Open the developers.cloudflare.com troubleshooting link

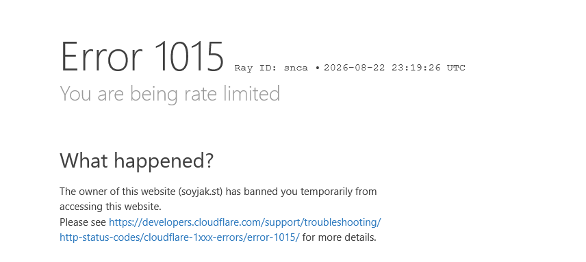point(245,222)
